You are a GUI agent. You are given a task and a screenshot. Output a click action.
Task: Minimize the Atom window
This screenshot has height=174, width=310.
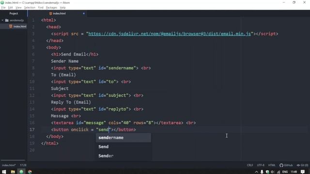[x=284, y=2]
